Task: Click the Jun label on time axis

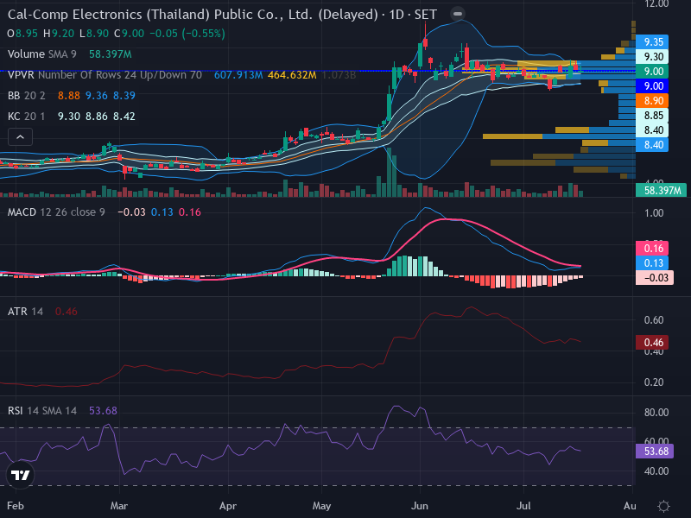Action: (420, 506)
